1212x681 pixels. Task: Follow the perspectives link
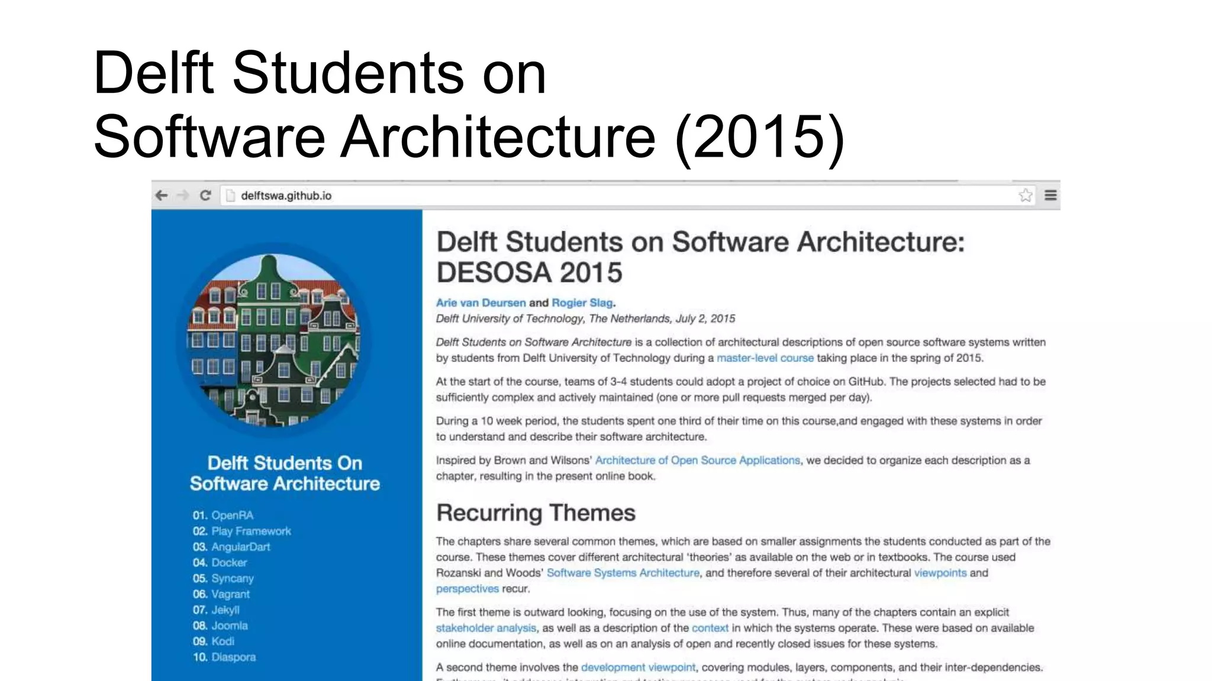[x=468, y=589]
